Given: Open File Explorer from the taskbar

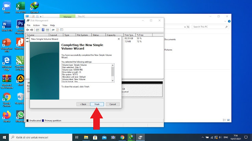Looking at the screenshot, I should 86,137.
